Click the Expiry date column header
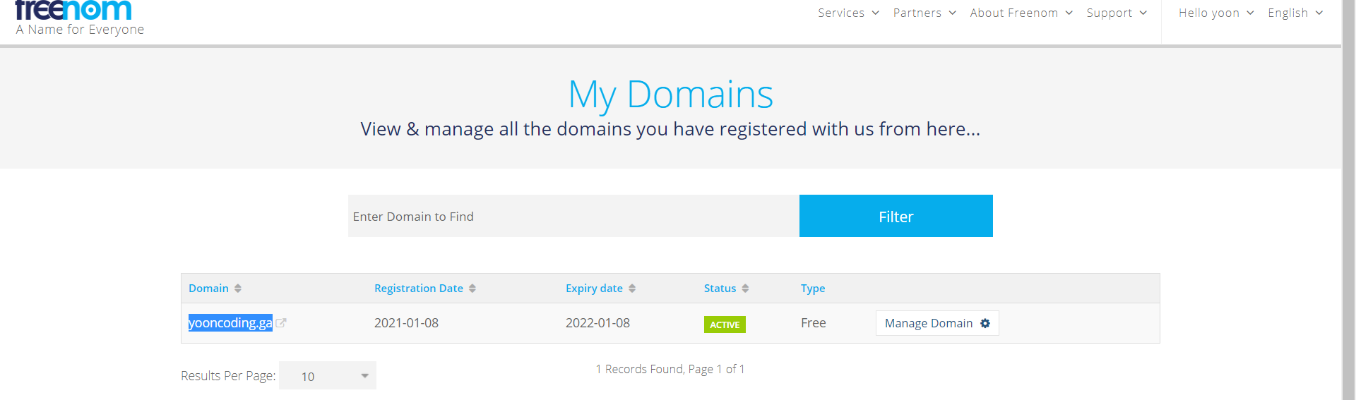 pyautogui.click(x=594, y=289)
